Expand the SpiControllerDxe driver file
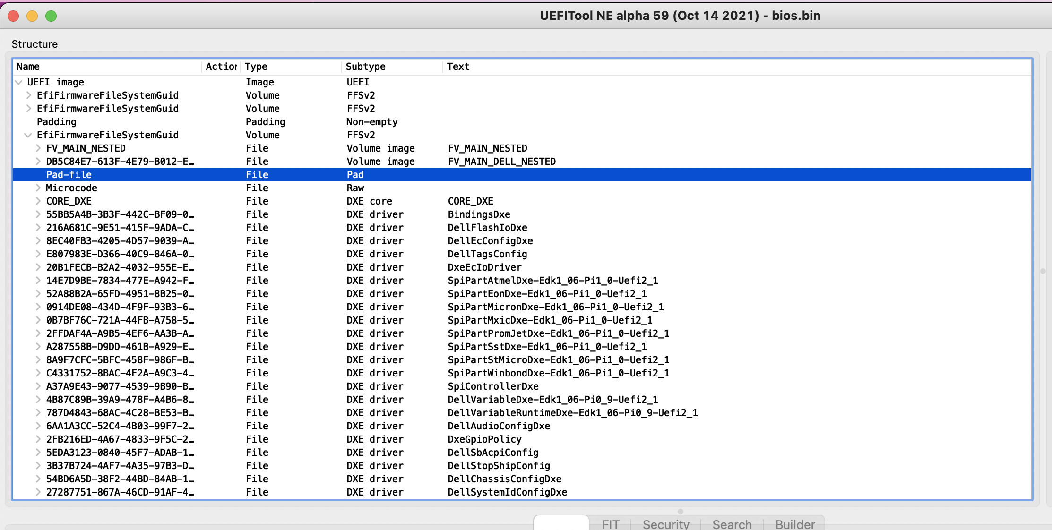This screenshot has width=1052, height=530. tap(36, 387)
